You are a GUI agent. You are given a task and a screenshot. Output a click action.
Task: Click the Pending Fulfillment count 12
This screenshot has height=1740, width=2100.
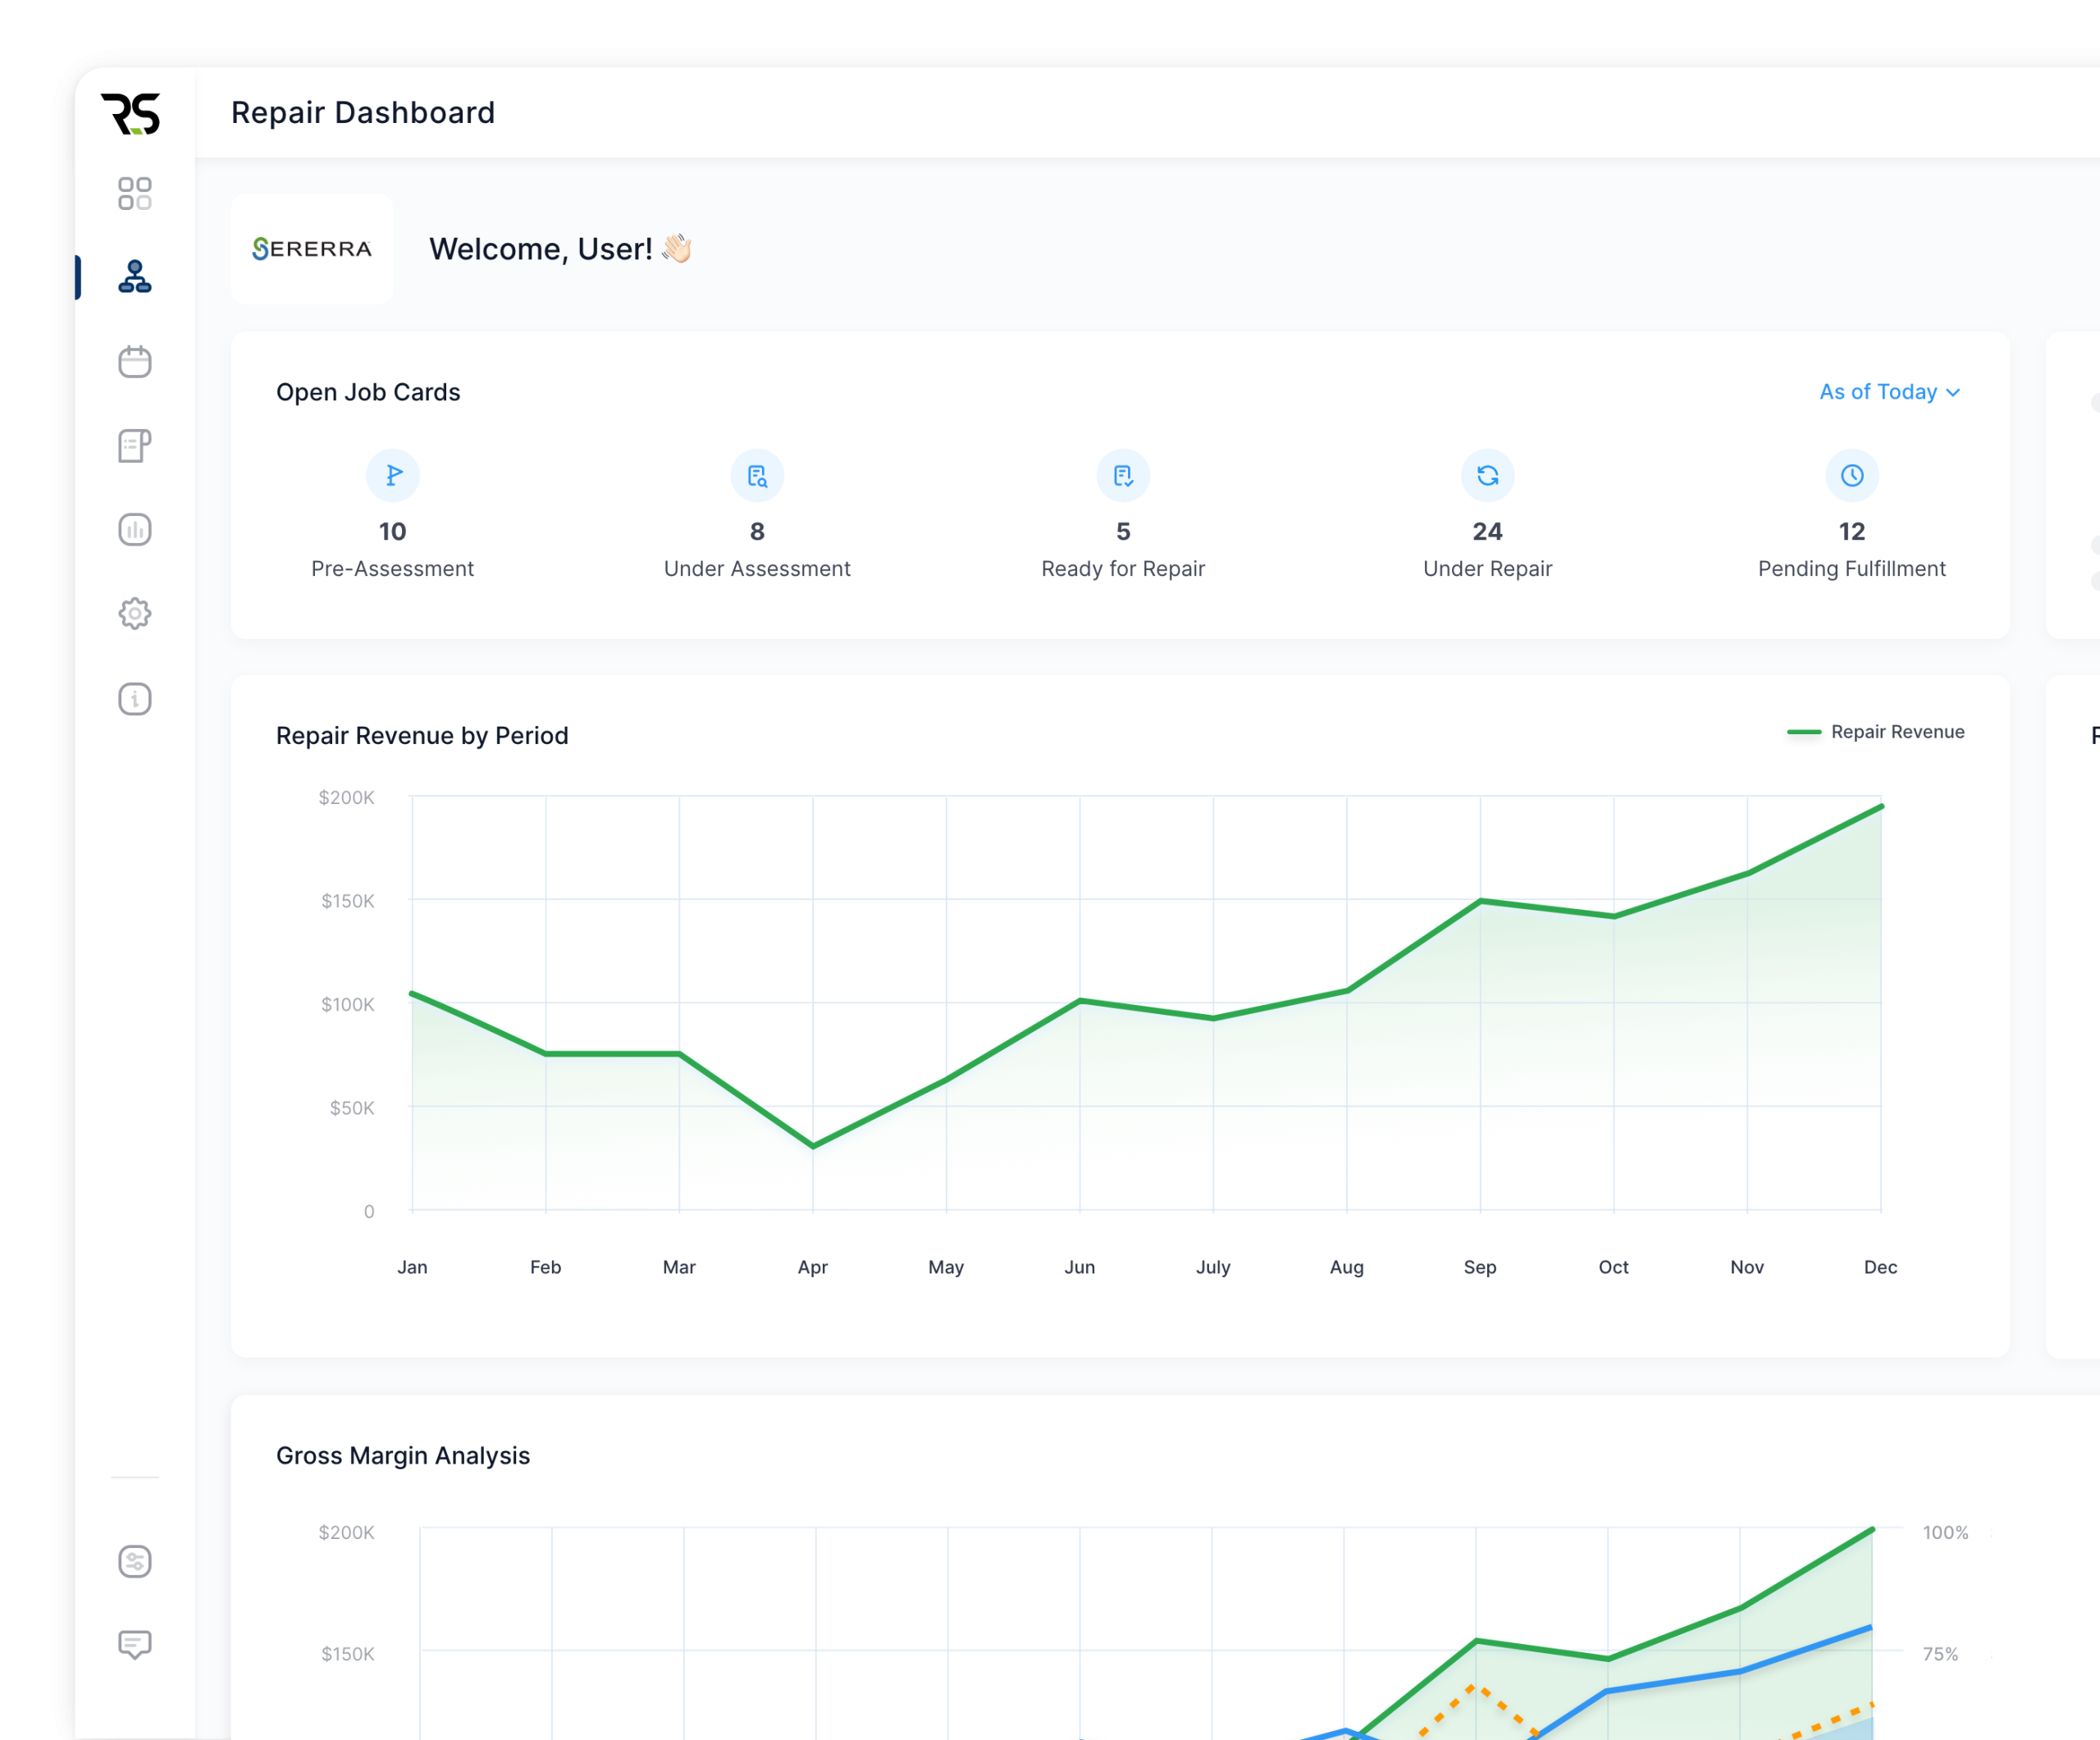point(1852,531)
